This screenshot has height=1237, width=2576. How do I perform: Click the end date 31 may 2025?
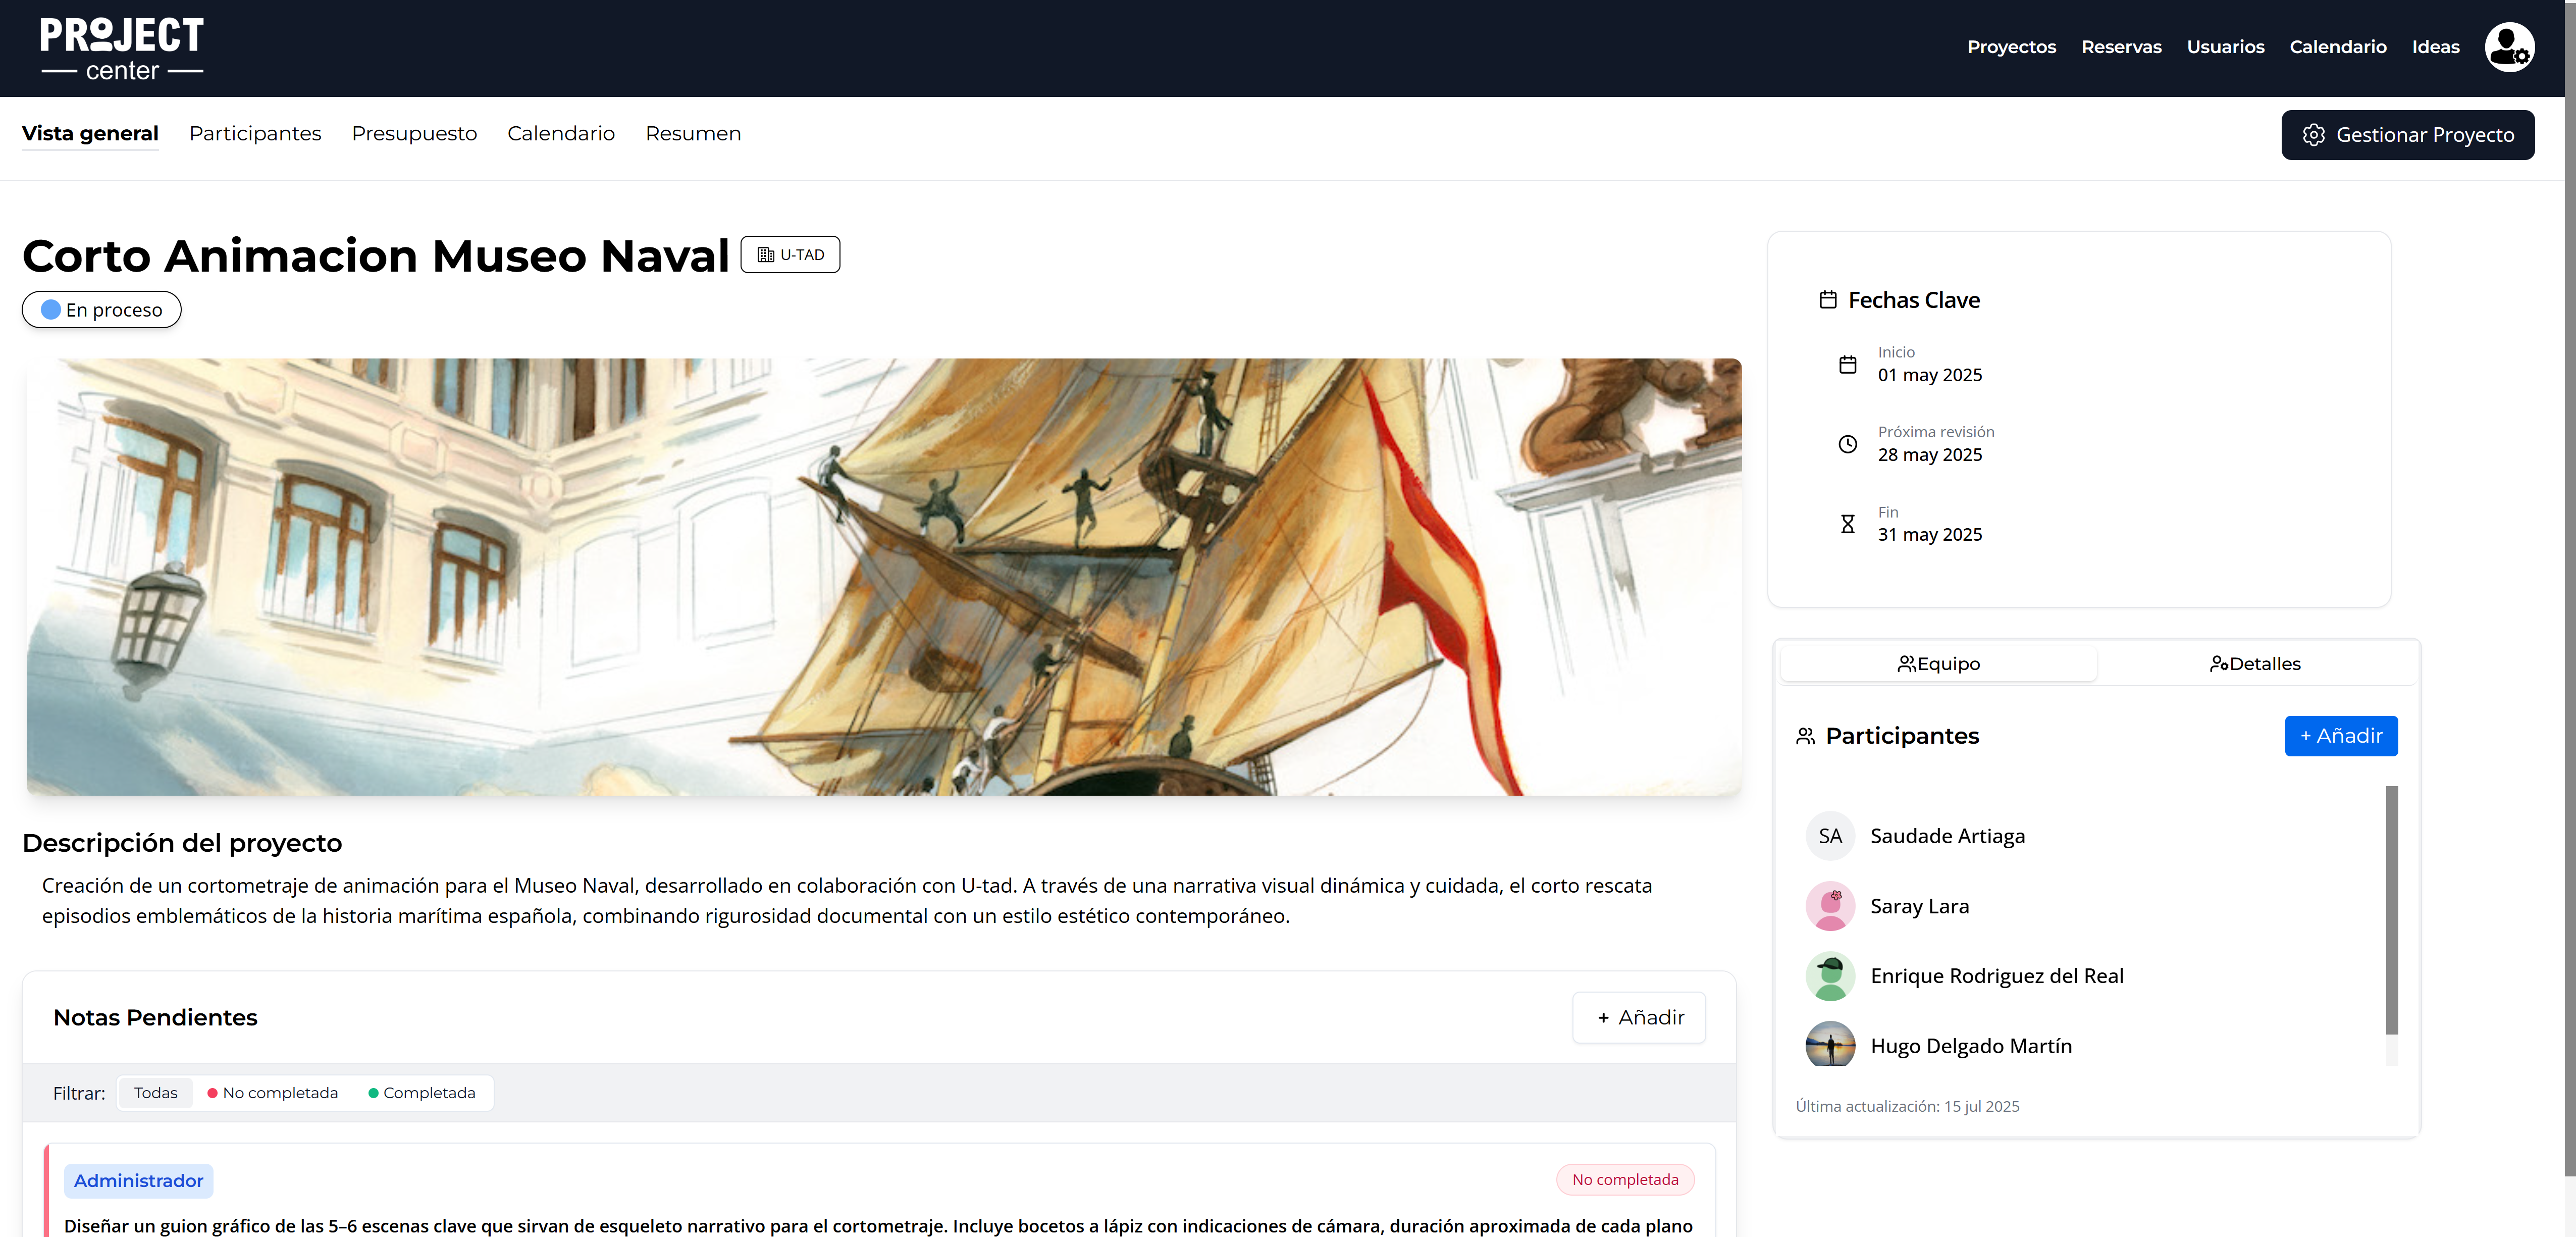[1929, 535]
